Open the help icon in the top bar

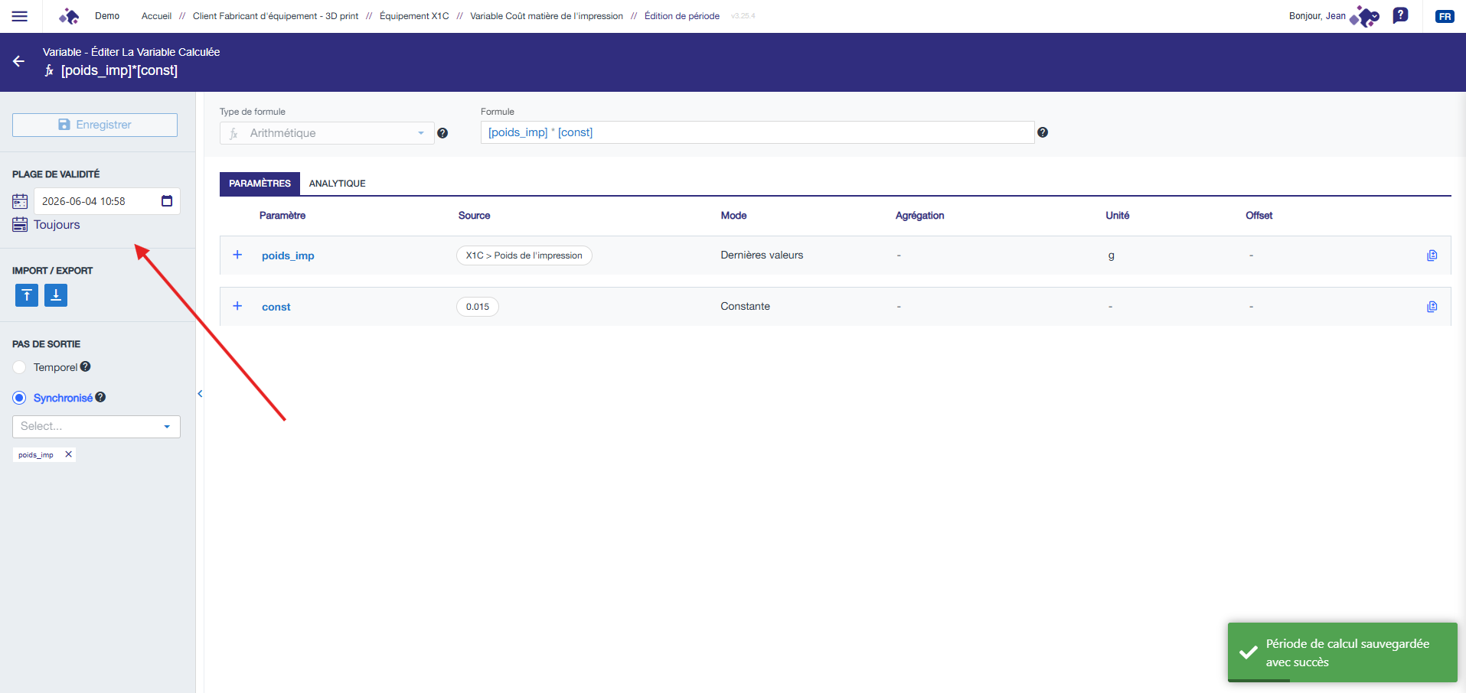click(1400, 15)
